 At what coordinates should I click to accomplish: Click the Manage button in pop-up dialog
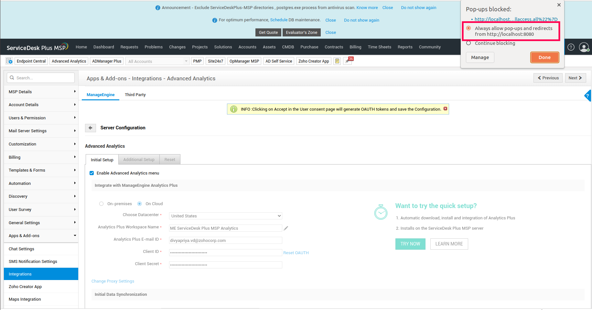click(480, 57)
